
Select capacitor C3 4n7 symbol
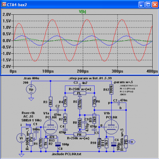tap(80, 85)
